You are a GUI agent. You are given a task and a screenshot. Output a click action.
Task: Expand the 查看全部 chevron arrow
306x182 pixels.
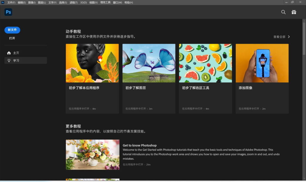pos(289,37)
